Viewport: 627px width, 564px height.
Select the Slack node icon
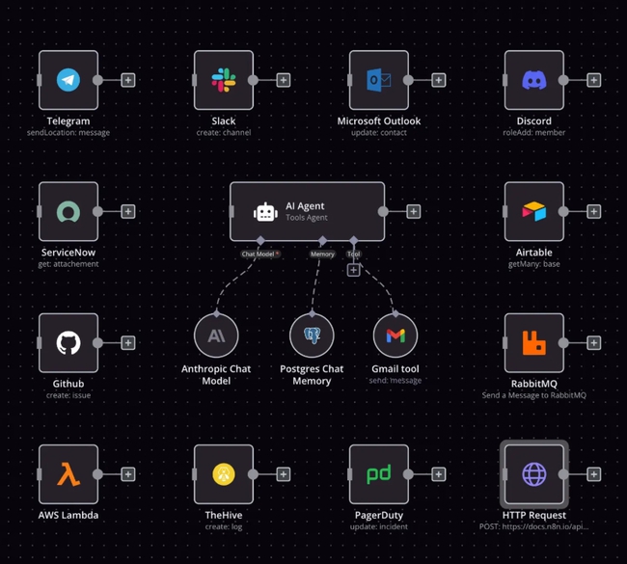click(224, 80)
